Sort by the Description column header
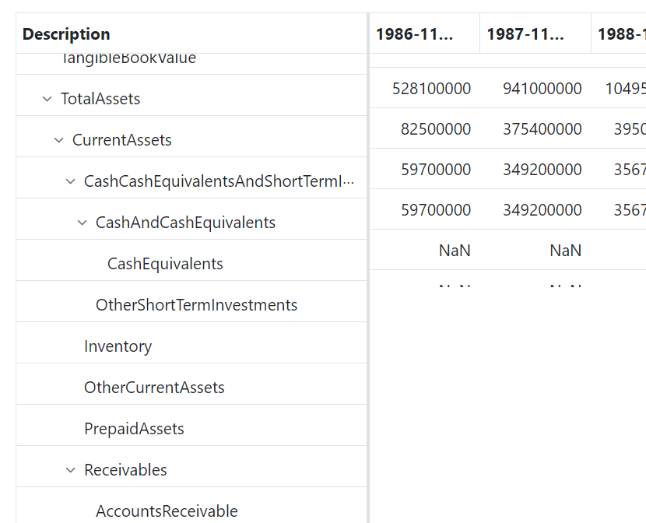Image resolution: width=646 pixels, height=523 pixels. click(x=66, y=34)
